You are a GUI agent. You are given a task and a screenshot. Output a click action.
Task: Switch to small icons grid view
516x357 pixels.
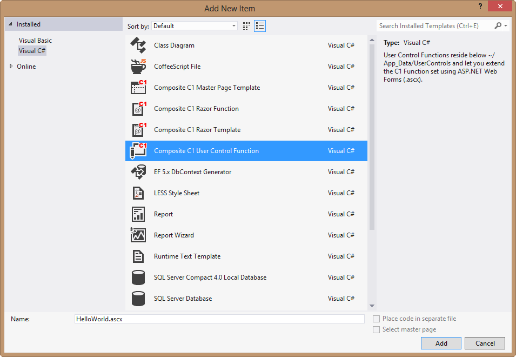[246, 26]
